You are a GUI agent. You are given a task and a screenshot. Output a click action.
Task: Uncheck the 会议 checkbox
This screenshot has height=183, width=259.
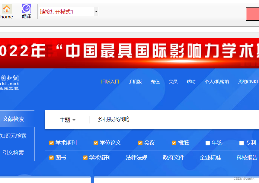(x=140, y=143)
